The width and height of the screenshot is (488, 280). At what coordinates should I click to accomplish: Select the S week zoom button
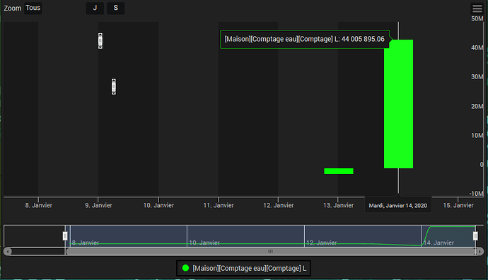coord(116,8)
